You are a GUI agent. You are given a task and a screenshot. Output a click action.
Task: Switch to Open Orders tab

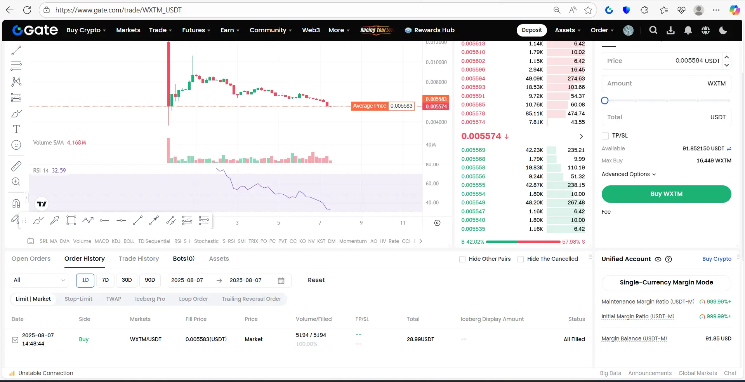[31, 259]
